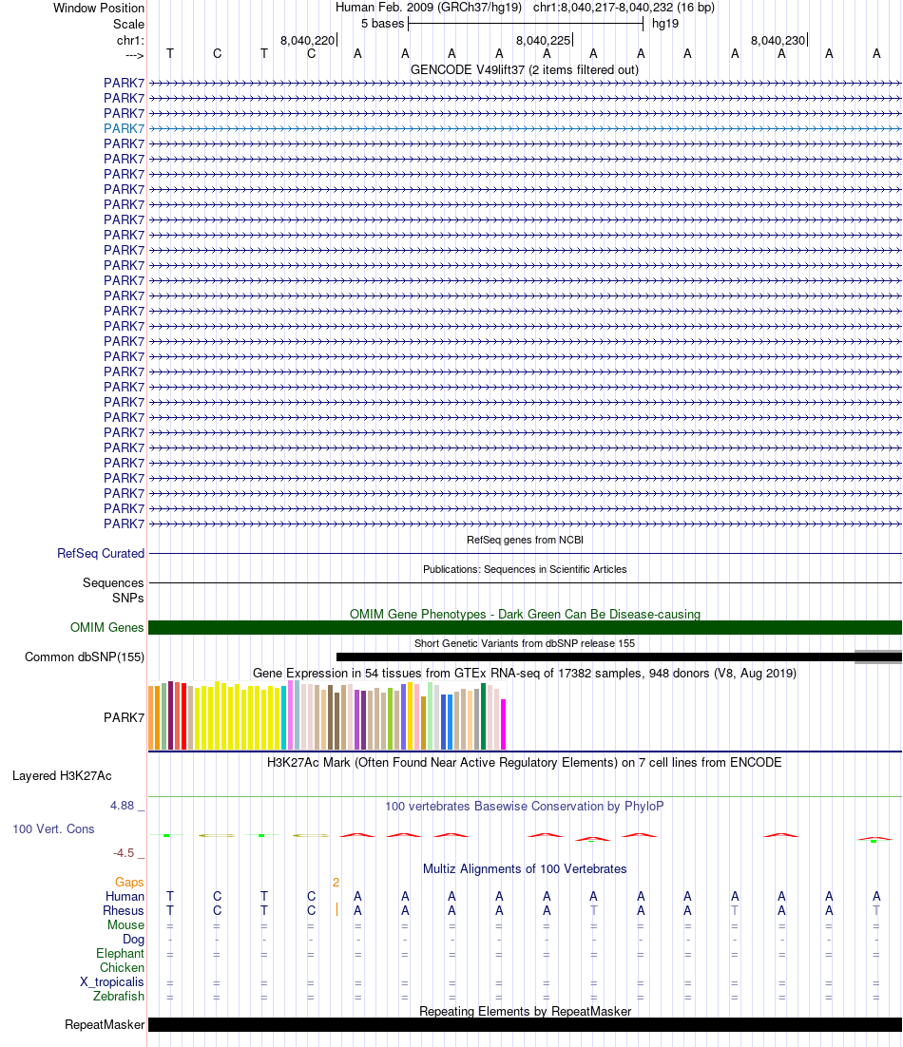Click the PARK7 label beside the GTEx chart
This screenshot has height=1047, width=903.
[124, 718]
